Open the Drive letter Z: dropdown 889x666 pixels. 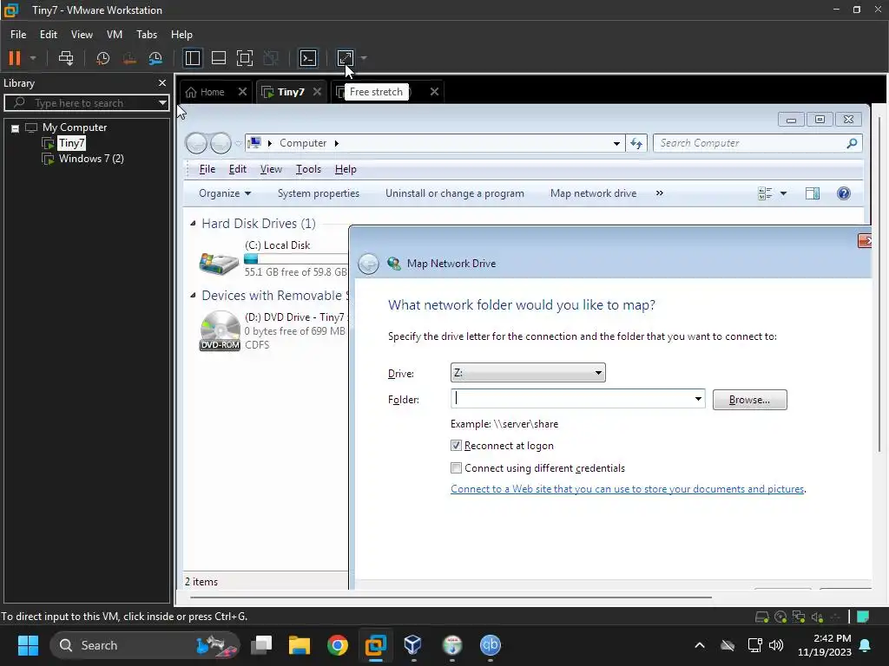click(528, 373)
